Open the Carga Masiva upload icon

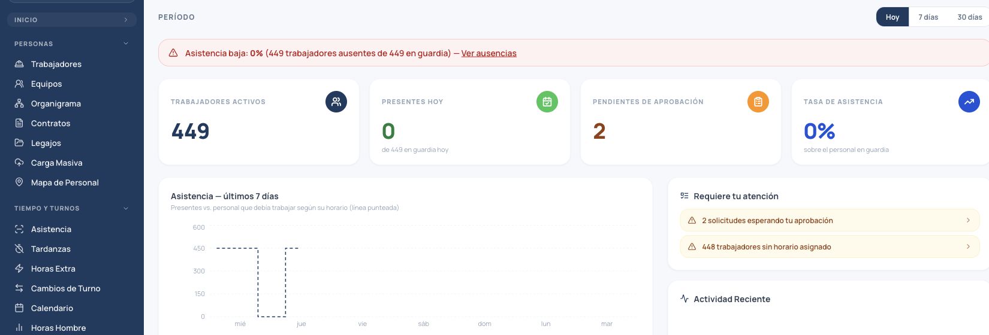coord(19,163)
